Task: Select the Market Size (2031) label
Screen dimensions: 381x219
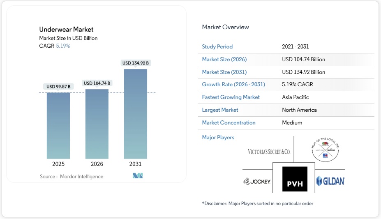Action: pos(224,72)
